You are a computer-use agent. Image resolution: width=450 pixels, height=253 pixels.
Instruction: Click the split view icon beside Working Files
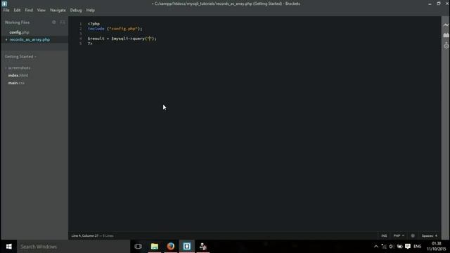pyautogui.click(x=63, y=22)
